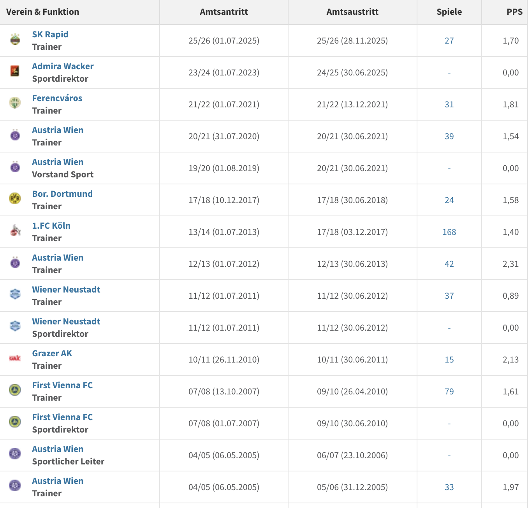This screenshot has width=528, height=508.
Task: Click the SK Rapid club crest icon
Action: pyautogui.click(x=15, y=39)
